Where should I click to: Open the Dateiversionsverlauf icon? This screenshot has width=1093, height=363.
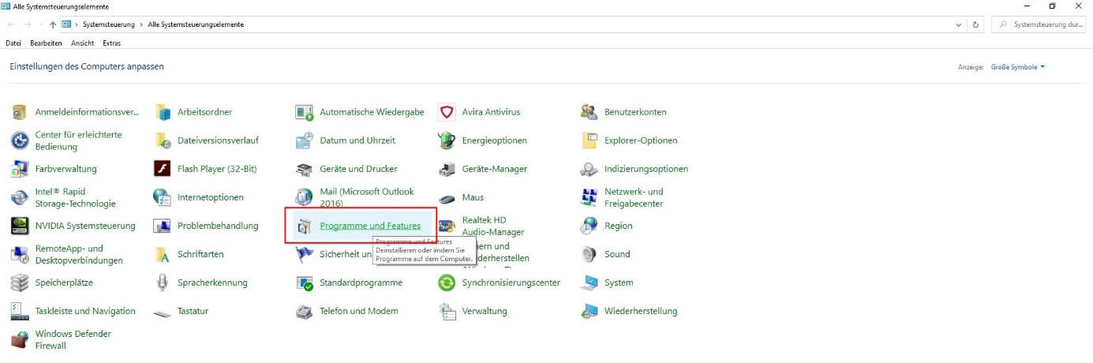coord(163,140)
